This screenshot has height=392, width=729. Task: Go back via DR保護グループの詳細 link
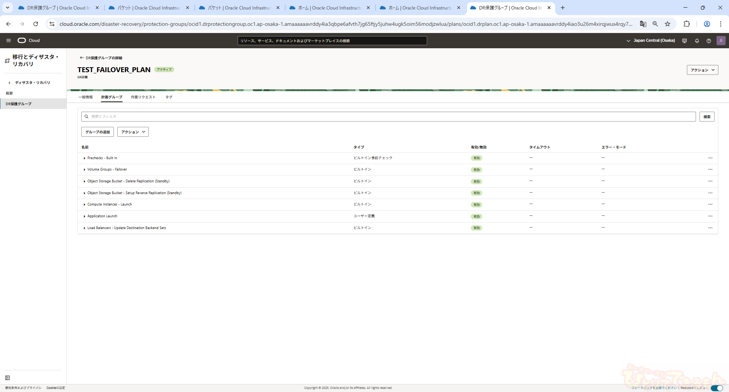(x=101, y=58)
